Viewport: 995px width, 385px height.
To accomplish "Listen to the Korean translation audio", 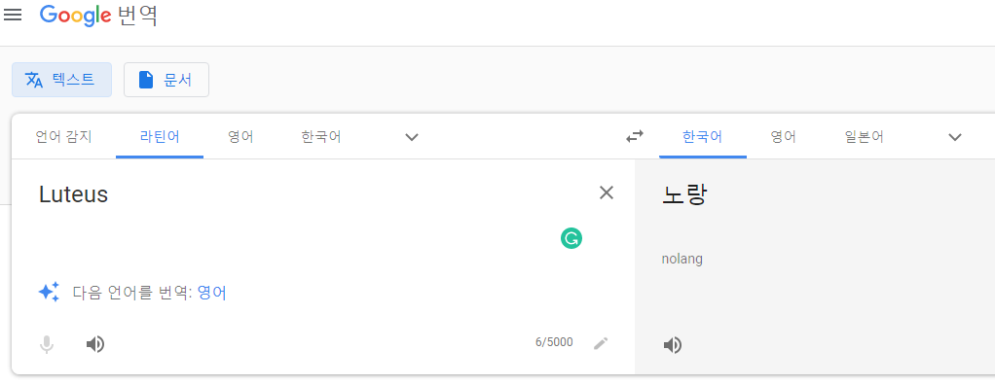I will 673,345.
